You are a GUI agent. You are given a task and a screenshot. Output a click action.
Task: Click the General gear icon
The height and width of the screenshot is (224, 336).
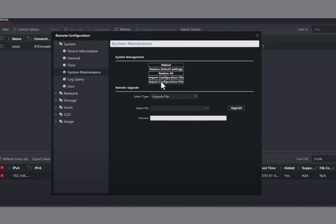coord(64,58)
